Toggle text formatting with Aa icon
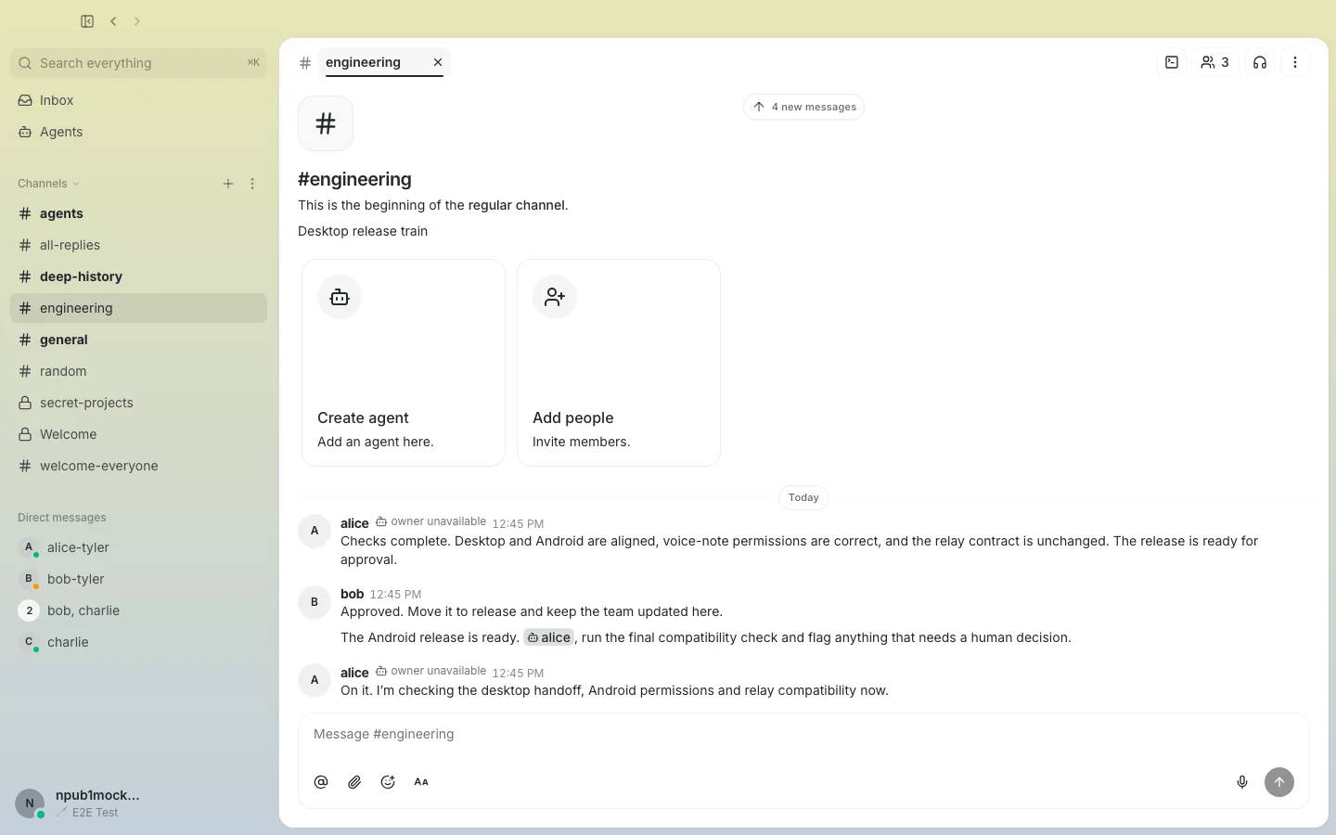 coord(421,782)
